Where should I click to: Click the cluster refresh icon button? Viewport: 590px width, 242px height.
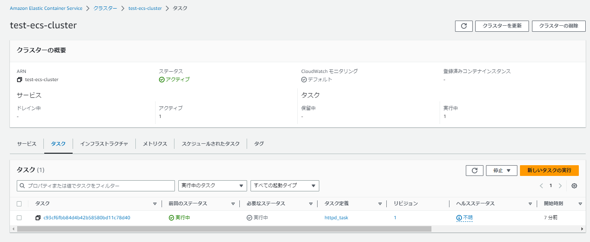coord(464,26)
